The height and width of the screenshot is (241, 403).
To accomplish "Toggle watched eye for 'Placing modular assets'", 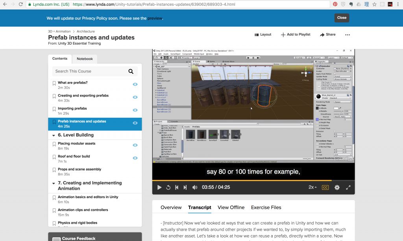I will pyautogui.click(x=135, y=145).
